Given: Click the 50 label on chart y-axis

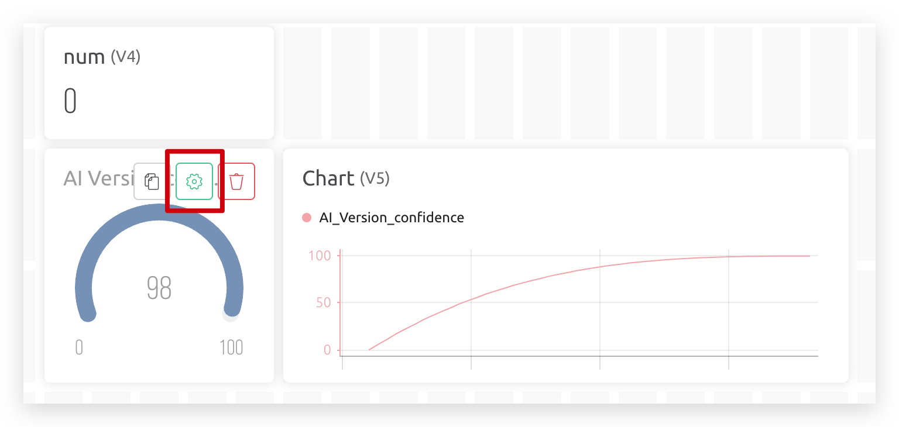Looking at the screenshot, I should pos(323,302).
